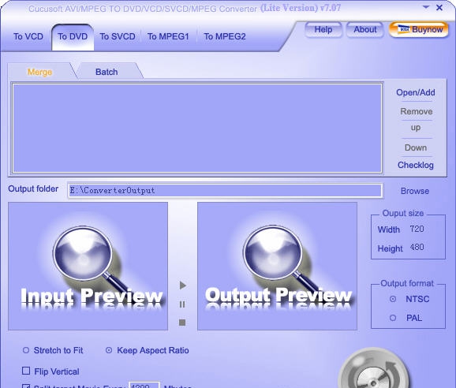The height and width of the screenshot is (388, 456).
Task: Open the To SVCD tab
Action: (x=118, y=36)
